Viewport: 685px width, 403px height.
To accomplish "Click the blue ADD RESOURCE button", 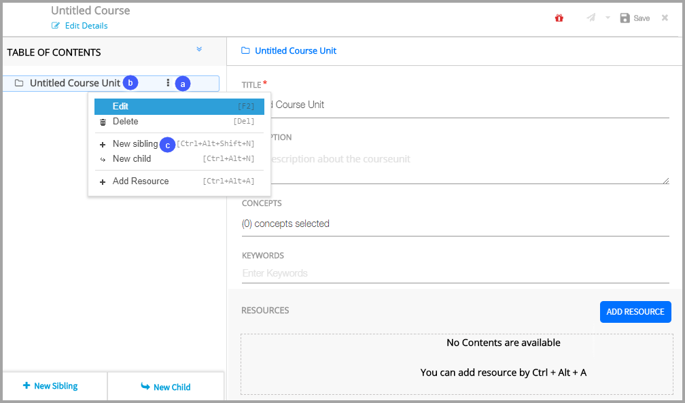I will pos(635,312).
